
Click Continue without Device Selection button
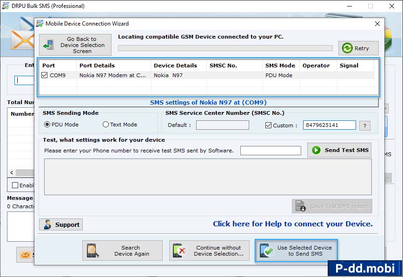click(209, 251)
